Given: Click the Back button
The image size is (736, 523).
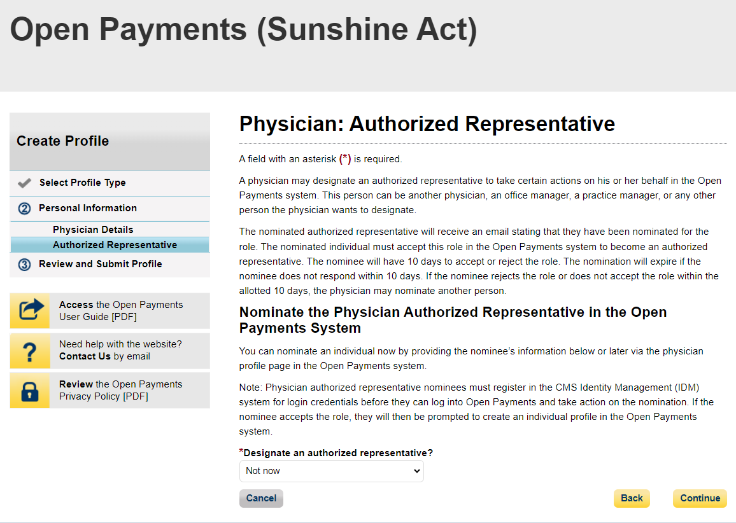Looking at the screenshot, I should [x=632, y=498].
